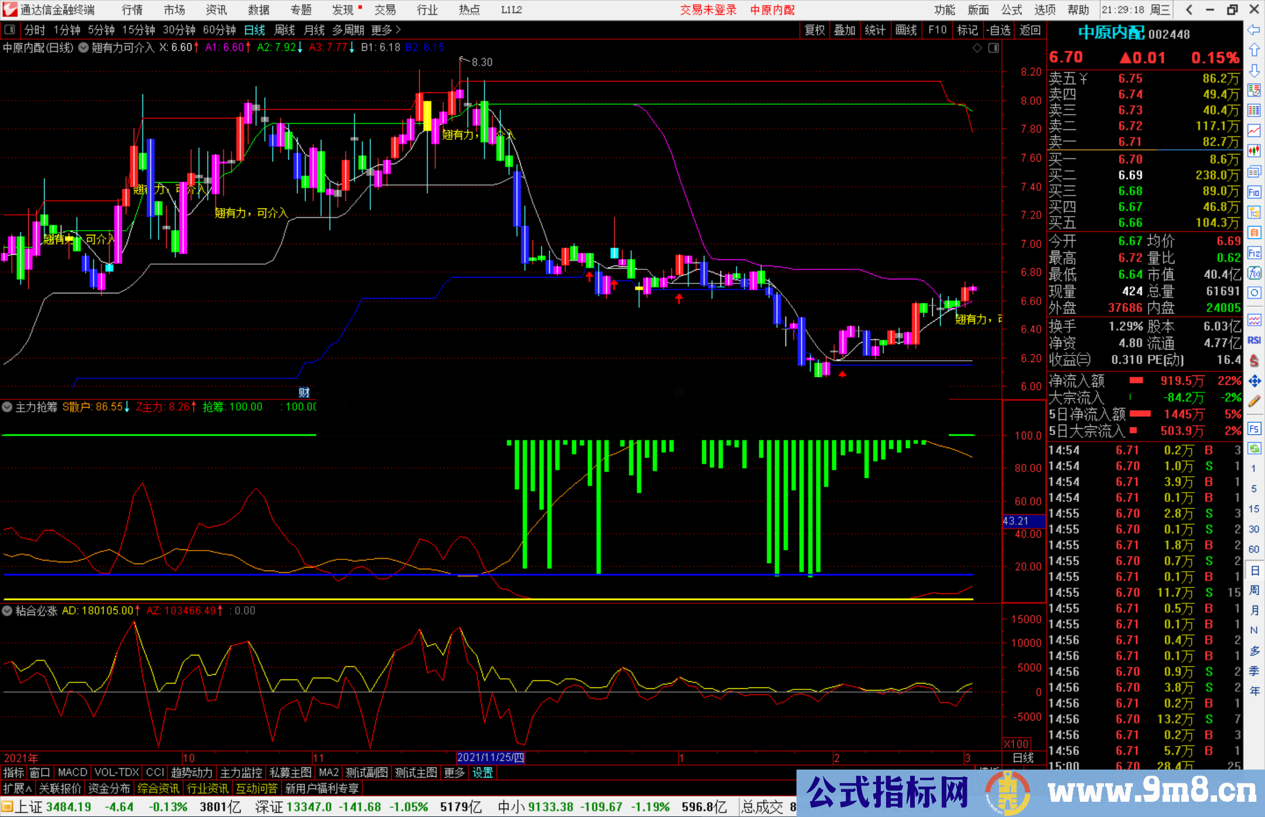Click the 复权 button
Image resolution: width=1265 pixels, height=817 pixels.
[x=814, y=30]
